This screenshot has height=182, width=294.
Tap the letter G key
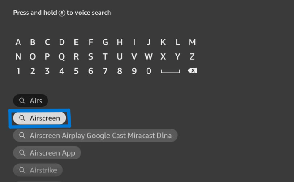[105, 42]
